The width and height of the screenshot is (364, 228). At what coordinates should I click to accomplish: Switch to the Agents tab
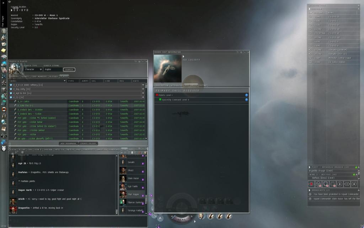point(25,77)
